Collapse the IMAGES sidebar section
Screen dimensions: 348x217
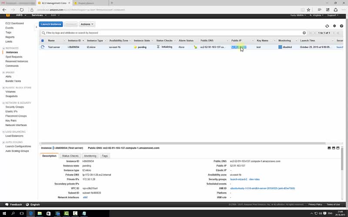[3, 72]
